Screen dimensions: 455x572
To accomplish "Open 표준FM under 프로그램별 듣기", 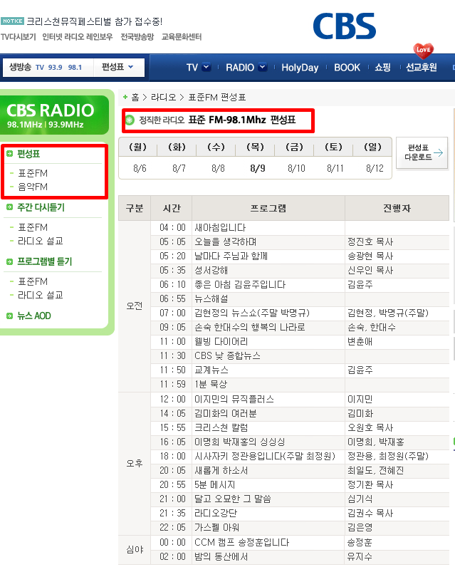I will [33, 281].
